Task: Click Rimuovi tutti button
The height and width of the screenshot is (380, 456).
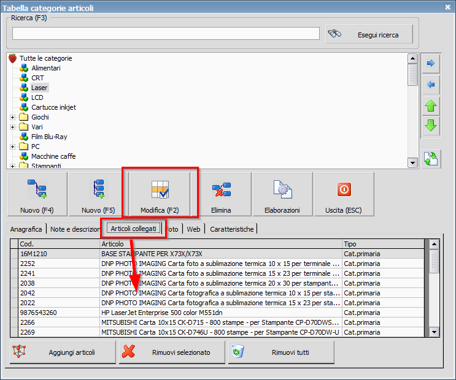Action: click(282, 352)
